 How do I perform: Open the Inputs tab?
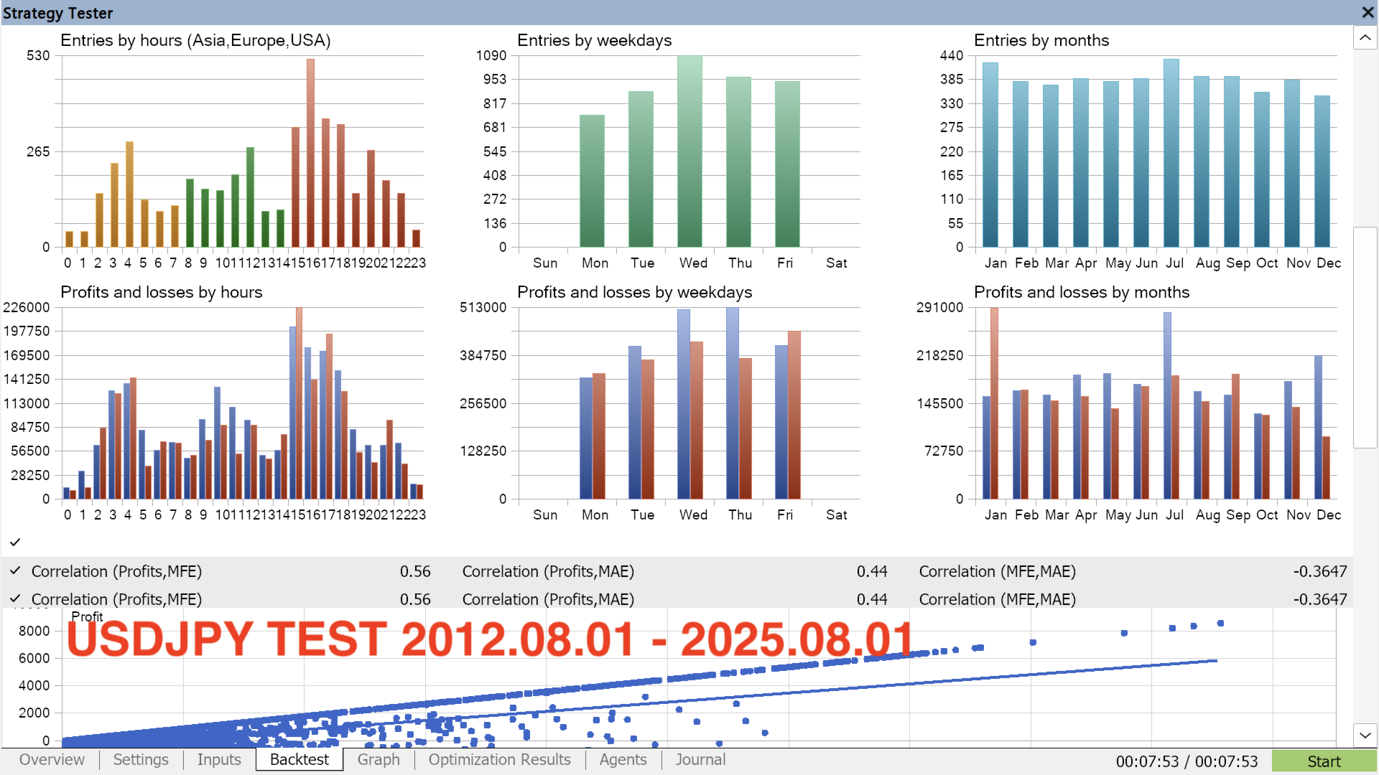pyautogui.click(x=219, y=760)
